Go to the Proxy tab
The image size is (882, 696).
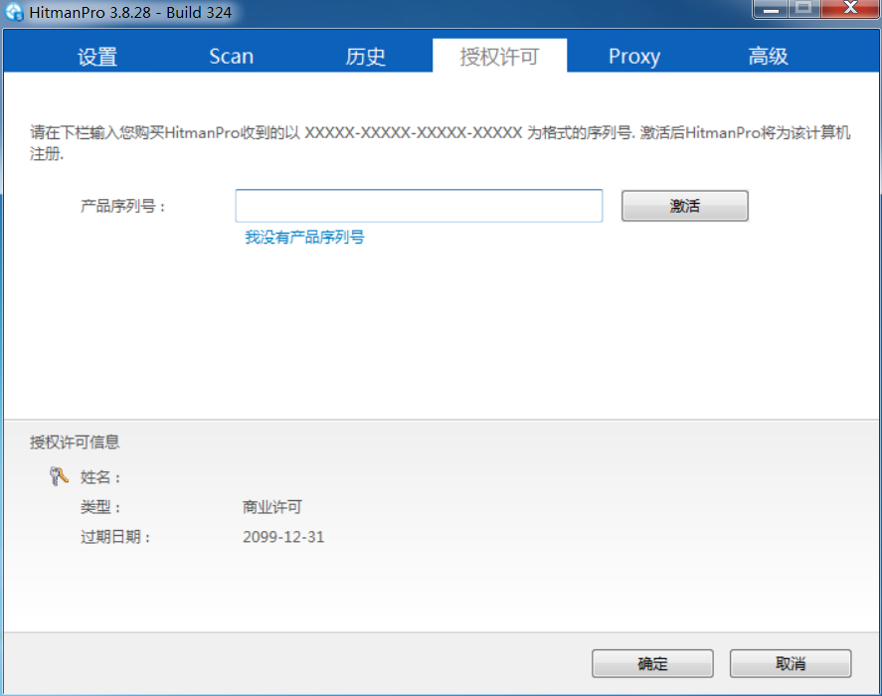click(634, 57)
